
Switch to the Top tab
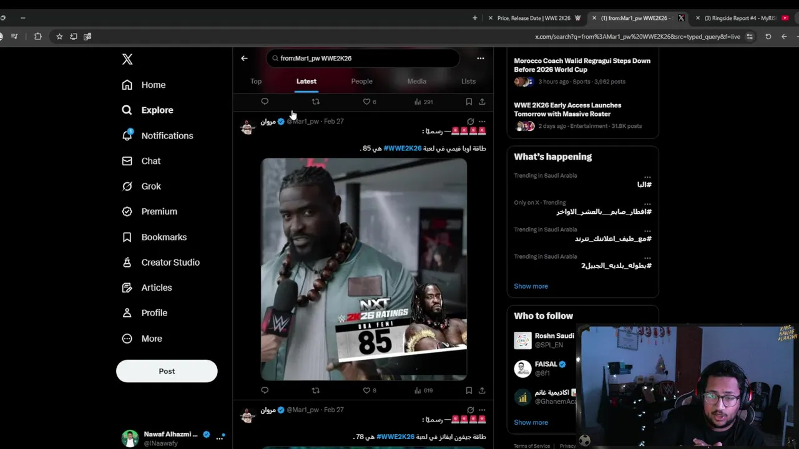pyautogui.click(x=256, y=82)
